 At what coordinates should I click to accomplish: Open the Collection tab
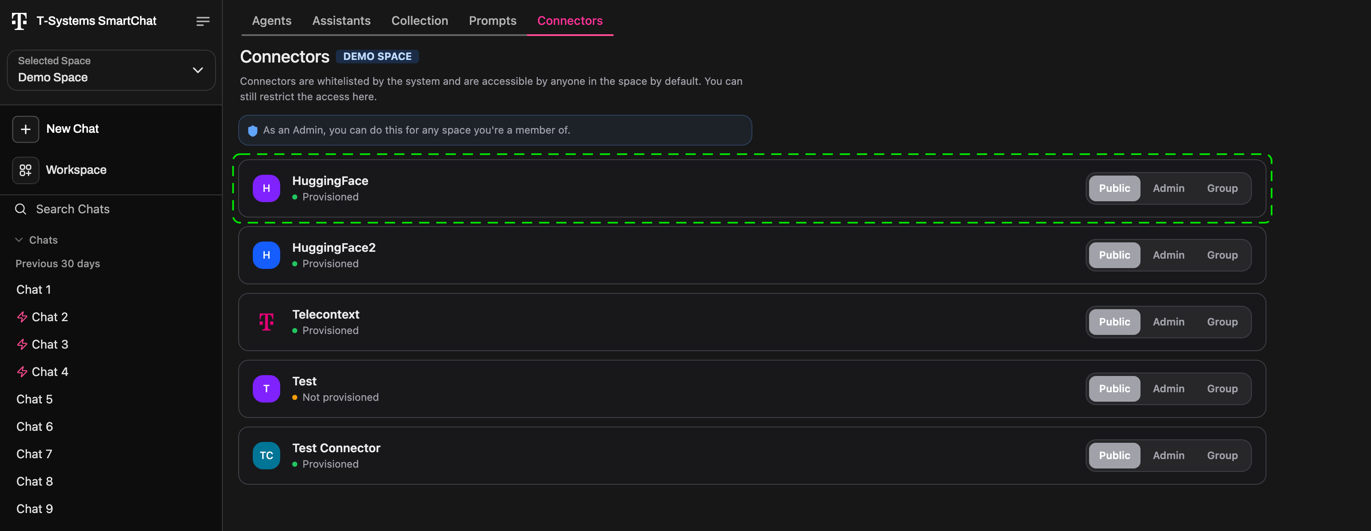(419, 21)
